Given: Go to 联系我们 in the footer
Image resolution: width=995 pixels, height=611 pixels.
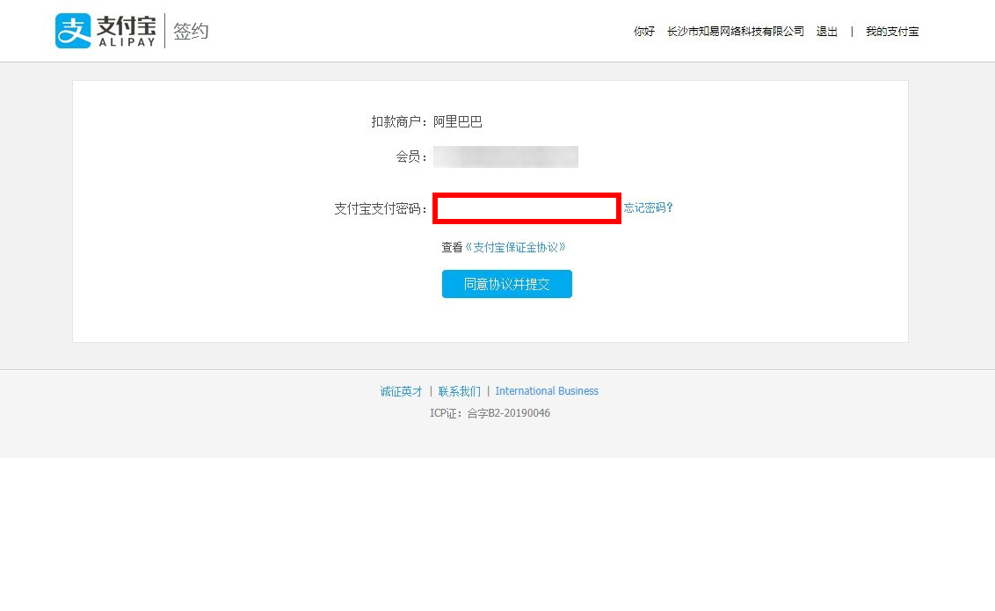Looking at the screenshot, I should (x=460, y=391).
